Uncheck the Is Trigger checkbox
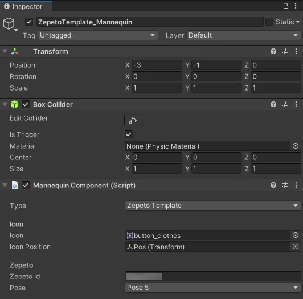This screenshot has height=299, width=303. pyautogui.click(x=129, y=134)
